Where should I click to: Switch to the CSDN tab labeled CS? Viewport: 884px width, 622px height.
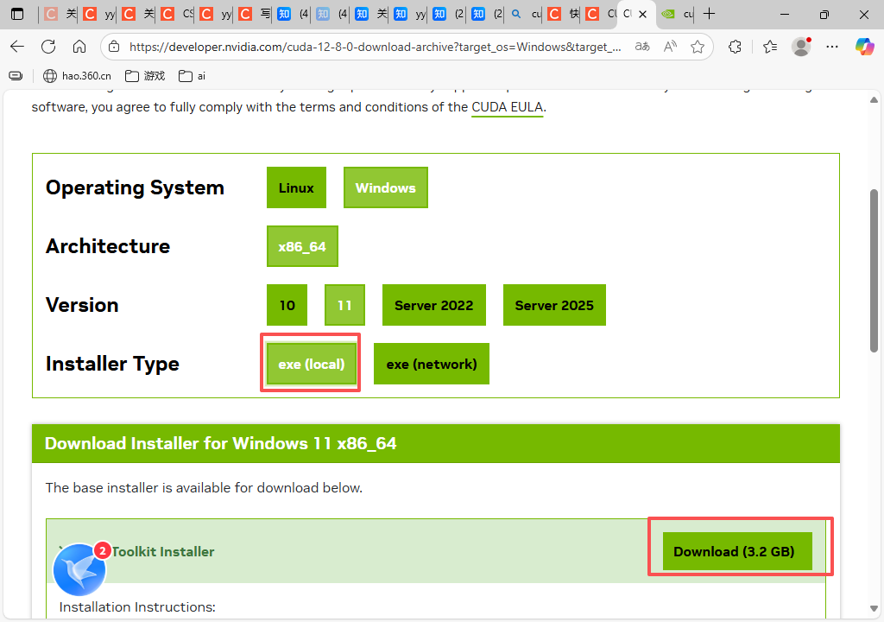click(176, 14)
